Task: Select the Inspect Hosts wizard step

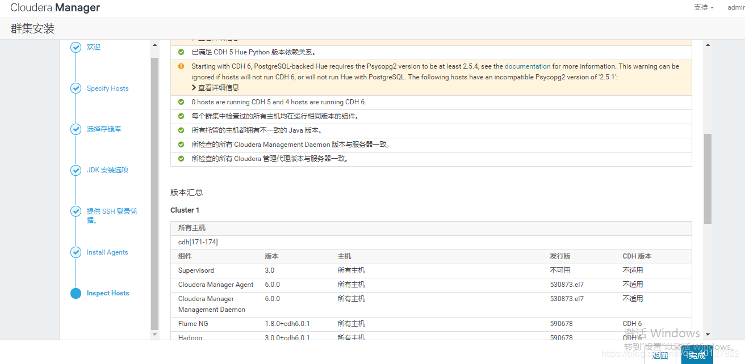Action: point(108,293)
